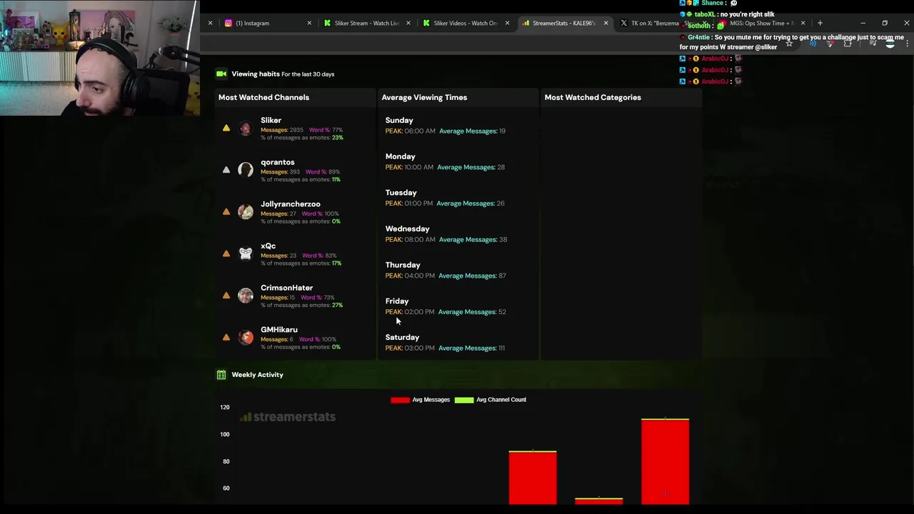Switch to the Sliker Stream tab

(366, 23)
